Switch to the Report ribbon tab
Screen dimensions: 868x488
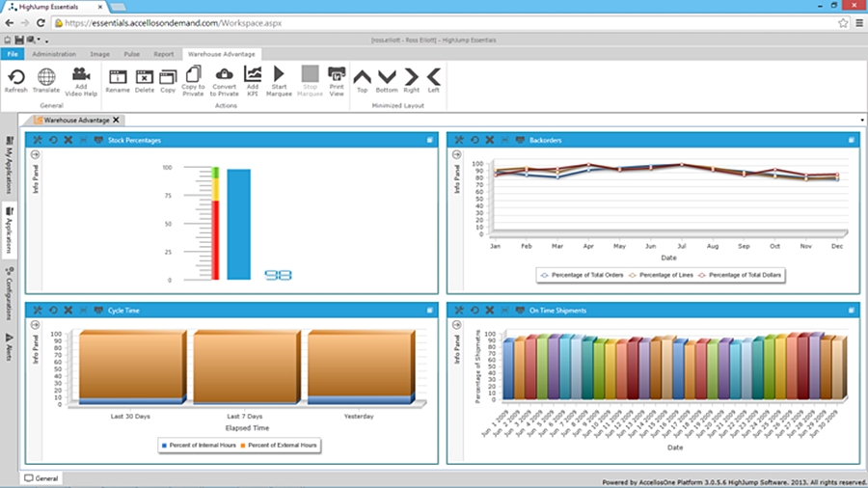163,54
